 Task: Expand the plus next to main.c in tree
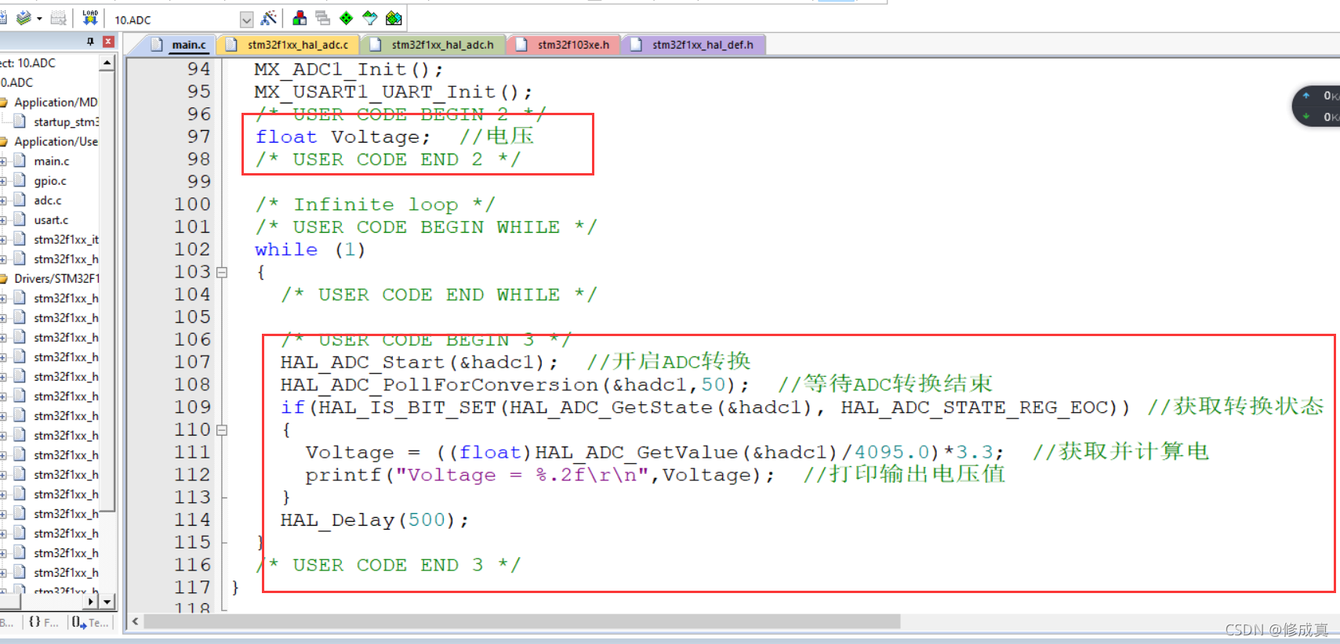pos(3,161)
